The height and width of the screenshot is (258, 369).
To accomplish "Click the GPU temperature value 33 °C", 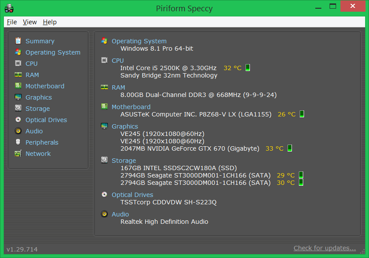I will 275,148.
